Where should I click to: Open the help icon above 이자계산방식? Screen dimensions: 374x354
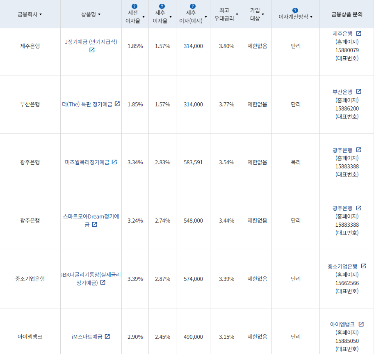[x=295, y=11]
